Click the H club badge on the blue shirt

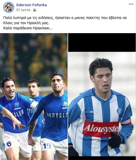click(64, 105)
